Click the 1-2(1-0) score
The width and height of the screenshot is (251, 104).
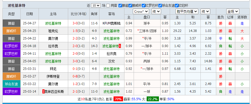coord(79,84)
